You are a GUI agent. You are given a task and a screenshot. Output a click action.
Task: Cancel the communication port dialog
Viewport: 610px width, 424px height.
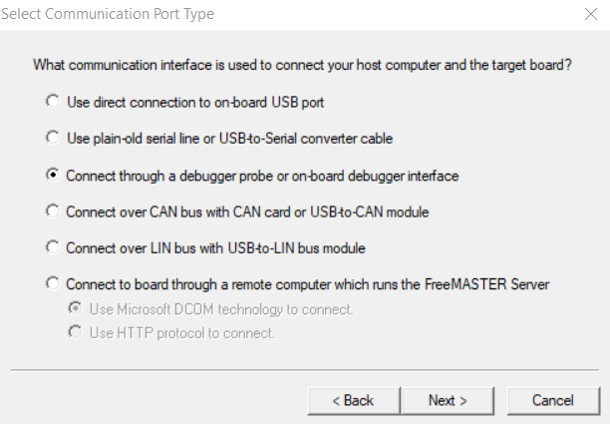click(x=552, y=400)
